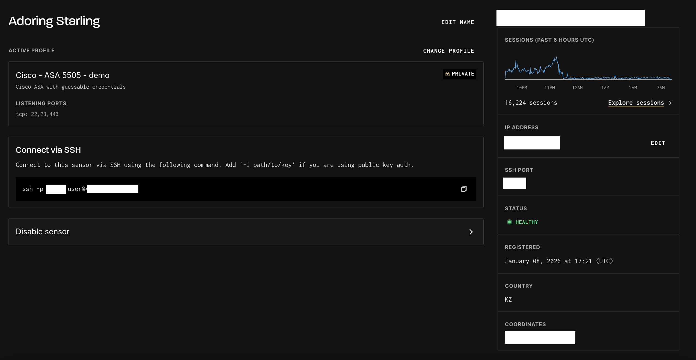
Task: Click the green healthy status indicator dot
Action: click(509, 222)
